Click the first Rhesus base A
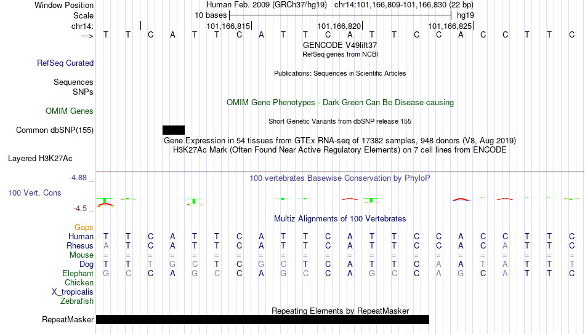 pyautogui.click(x=106, y=246)
